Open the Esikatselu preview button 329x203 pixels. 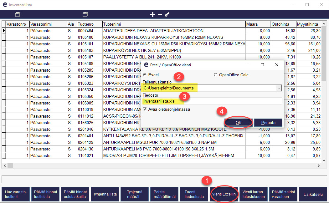click(x=313, y=194)
